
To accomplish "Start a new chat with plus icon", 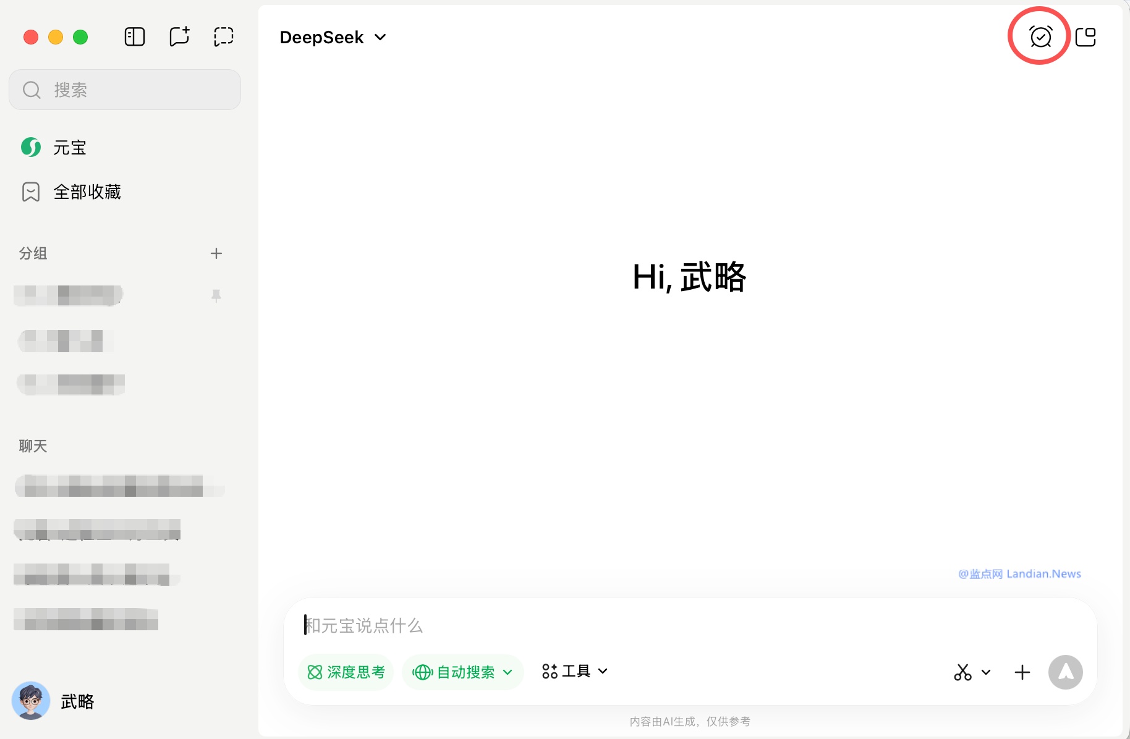I will (x=179, y=37).
